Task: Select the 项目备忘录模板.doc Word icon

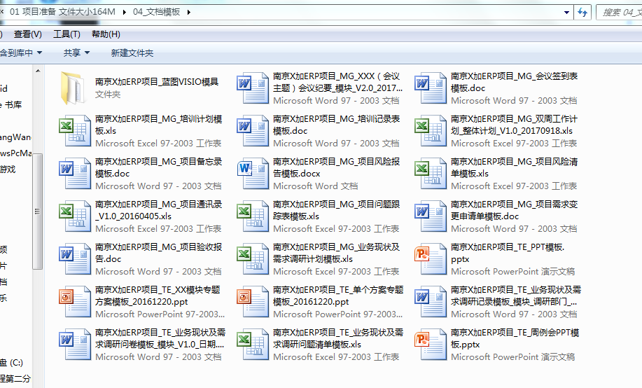Action: coord(75,173)
